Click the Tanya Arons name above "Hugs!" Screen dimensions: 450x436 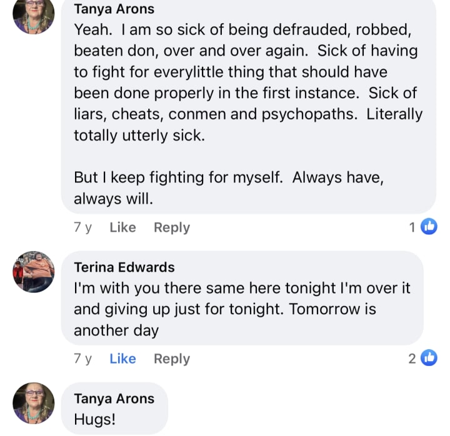tap(114, 398)
